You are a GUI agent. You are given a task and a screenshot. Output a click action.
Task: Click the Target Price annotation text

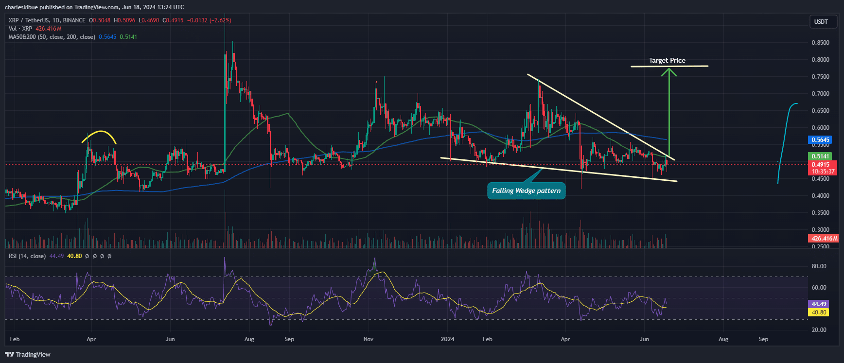coord(667,60)
